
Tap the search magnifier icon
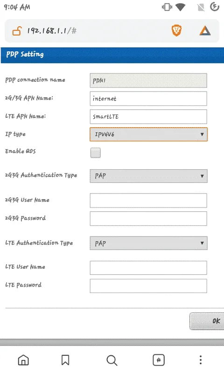click(112, 360)
